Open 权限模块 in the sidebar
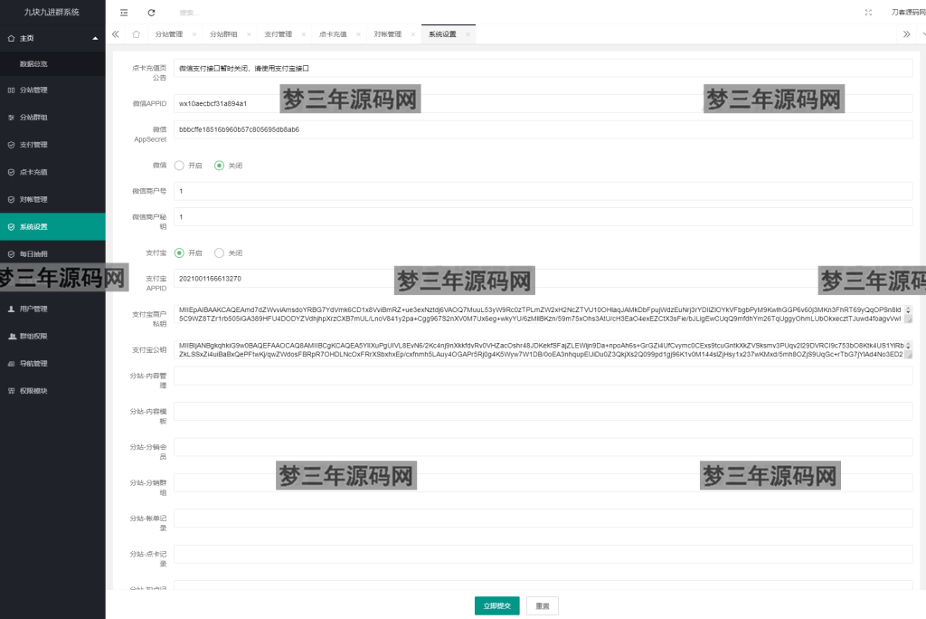This screenshot has height=619, width=926. pos(52,391)
